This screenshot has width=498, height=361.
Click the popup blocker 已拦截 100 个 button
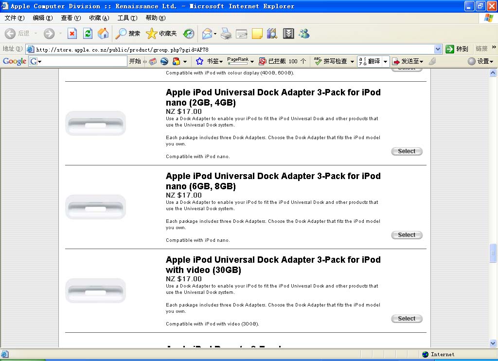283,61
